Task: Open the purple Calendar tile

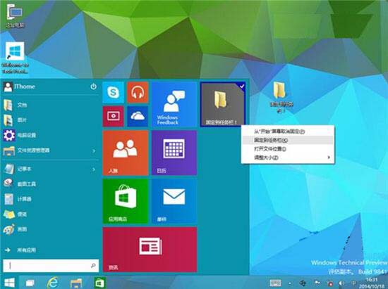Action: point(174,153)
